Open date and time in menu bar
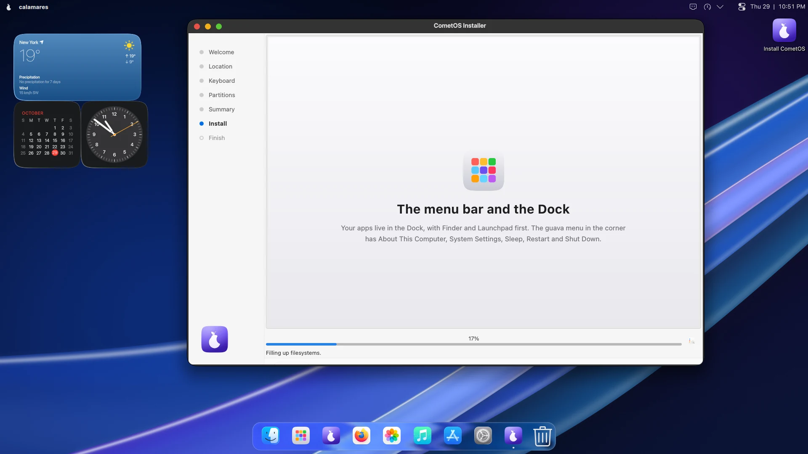 [x=778, y=7]
